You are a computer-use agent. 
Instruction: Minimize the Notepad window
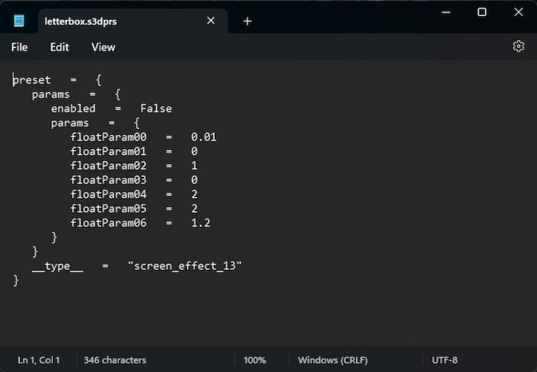443,12
